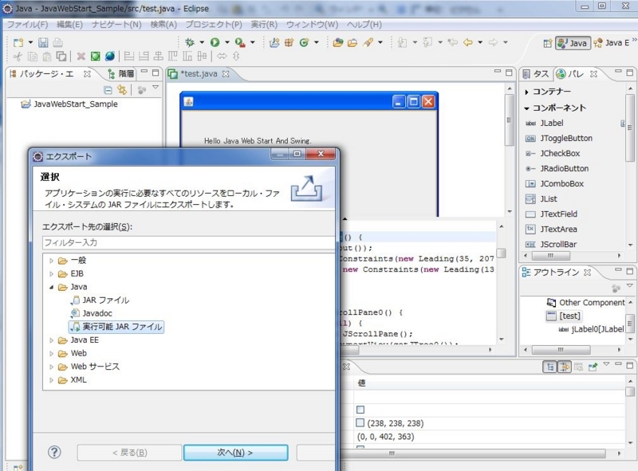Image resolution: width=638 pixels, height=471 pixels.
Task: Open the ファイル(F) menu
Action: 28,25
